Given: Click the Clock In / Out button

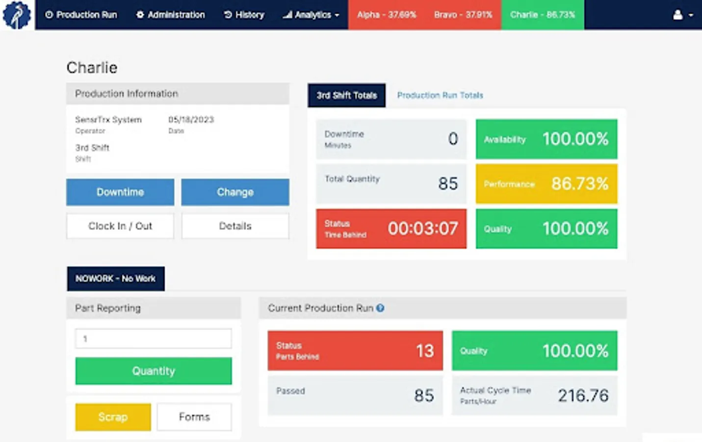Looking at the screenshot, I should (120, 226).
